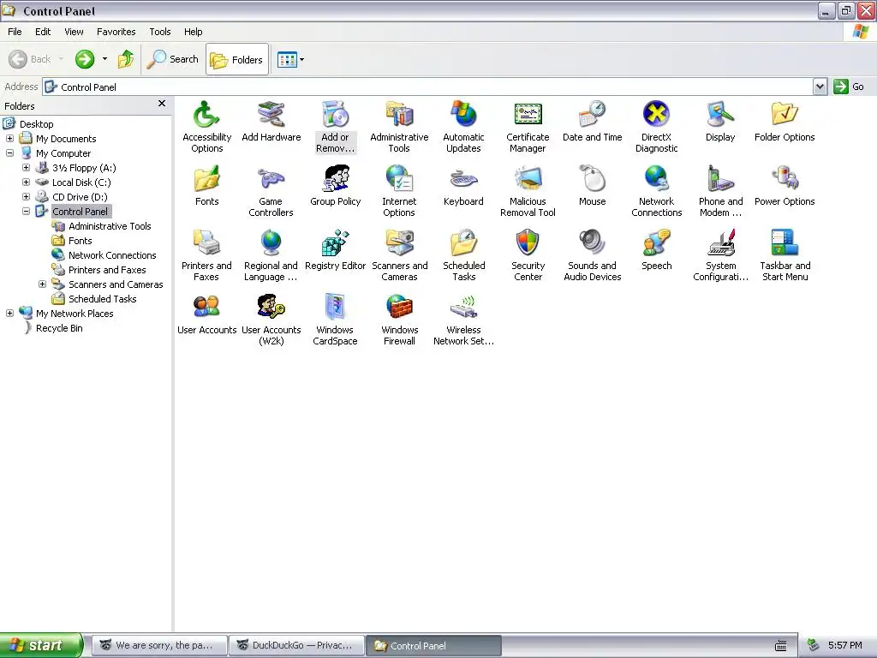Open Forward button history dropdown arrow
Image resolution: width=877 pixels, height=658 pixels.
click(104, 59)
